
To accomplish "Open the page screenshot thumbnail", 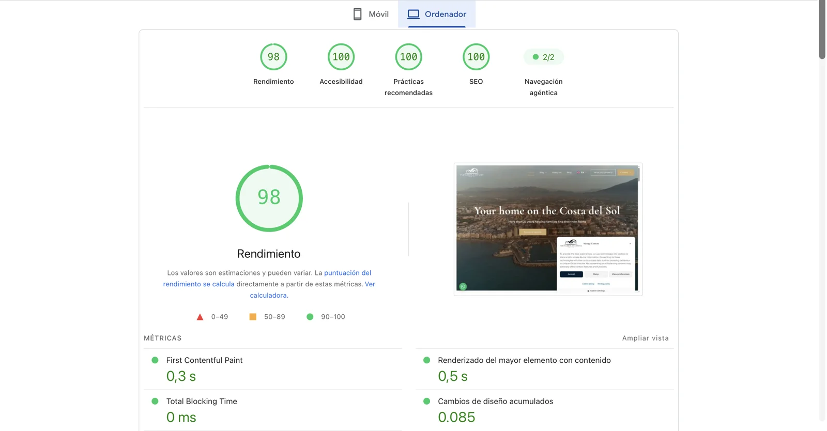I will coord(548,229).
